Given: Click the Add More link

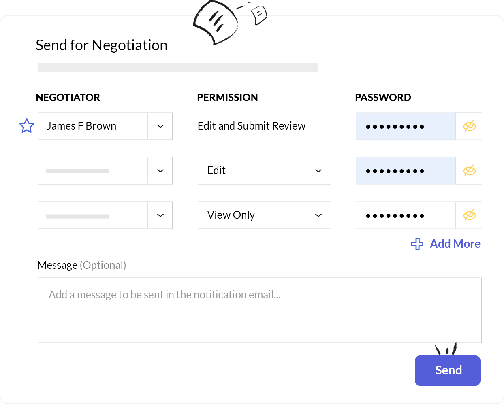Looking at the screenshot, I should pos(455,244).
